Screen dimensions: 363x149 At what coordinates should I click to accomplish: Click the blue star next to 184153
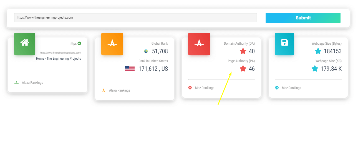coord(318,51)
